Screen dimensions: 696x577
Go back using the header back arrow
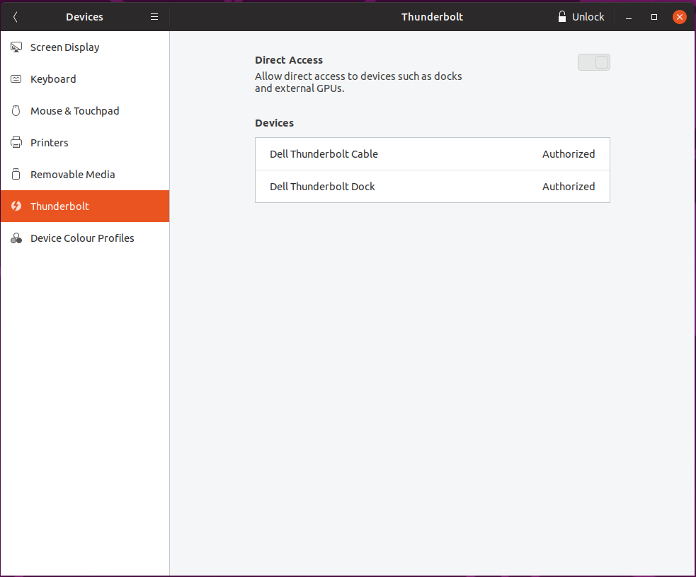click(x=15, y=17)
